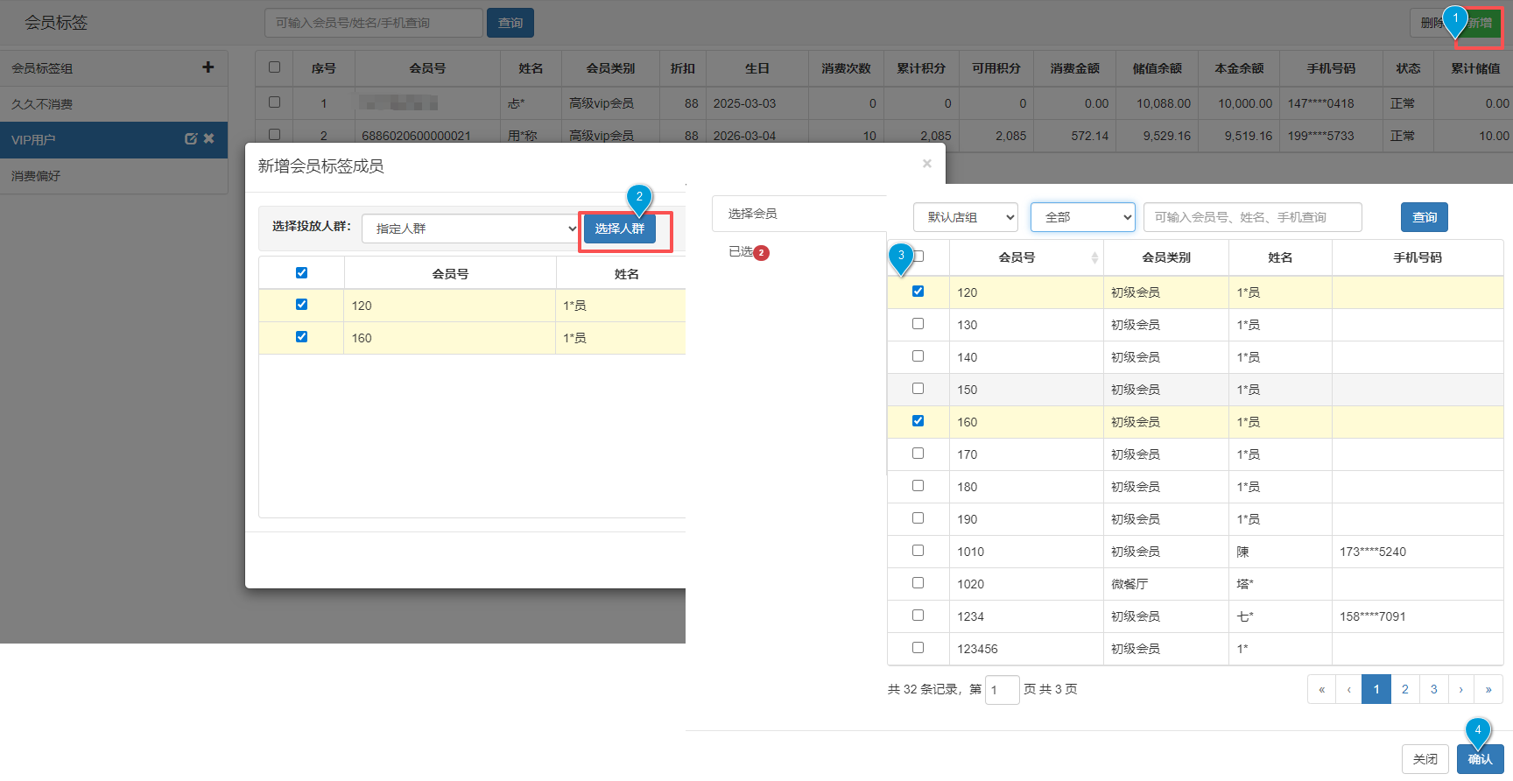
Task: Click the plus icon beside 会员标签组
Action: click(x=208, y=67)
